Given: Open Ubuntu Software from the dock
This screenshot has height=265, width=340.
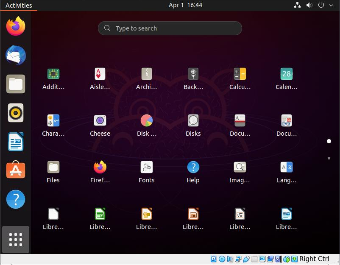Looking at the screenshot, I should click(16, 170).
